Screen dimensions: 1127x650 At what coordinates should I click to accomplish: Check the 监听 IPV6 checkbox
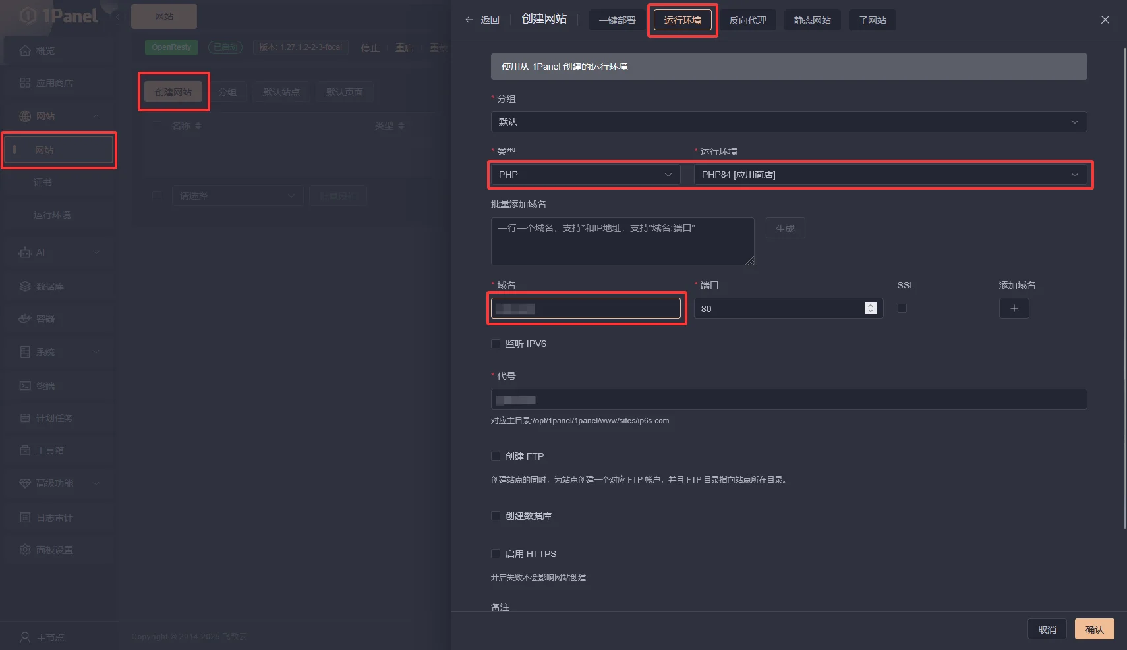tap(496, 344)
